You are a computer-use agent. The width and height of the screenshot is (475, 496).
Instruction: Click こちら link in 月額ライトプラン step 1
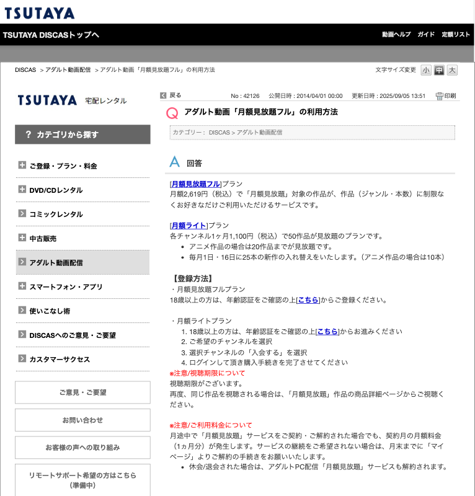click(327, 332)
